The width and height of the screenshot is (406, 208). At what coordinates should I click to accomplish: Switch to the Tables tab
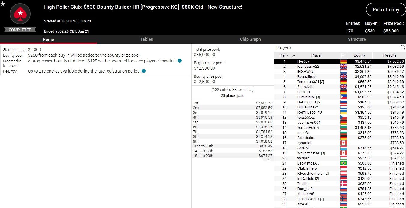pos(147,39)
